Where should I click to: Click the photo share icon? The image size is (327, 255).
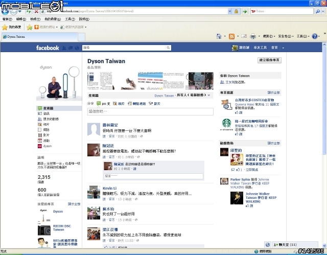pyautogui.click(x=115, y=103)
